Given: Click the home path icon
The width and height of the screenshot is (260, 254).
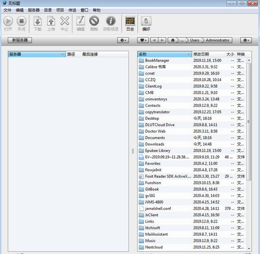Looking at the screenshot, I should pos(173,40).
